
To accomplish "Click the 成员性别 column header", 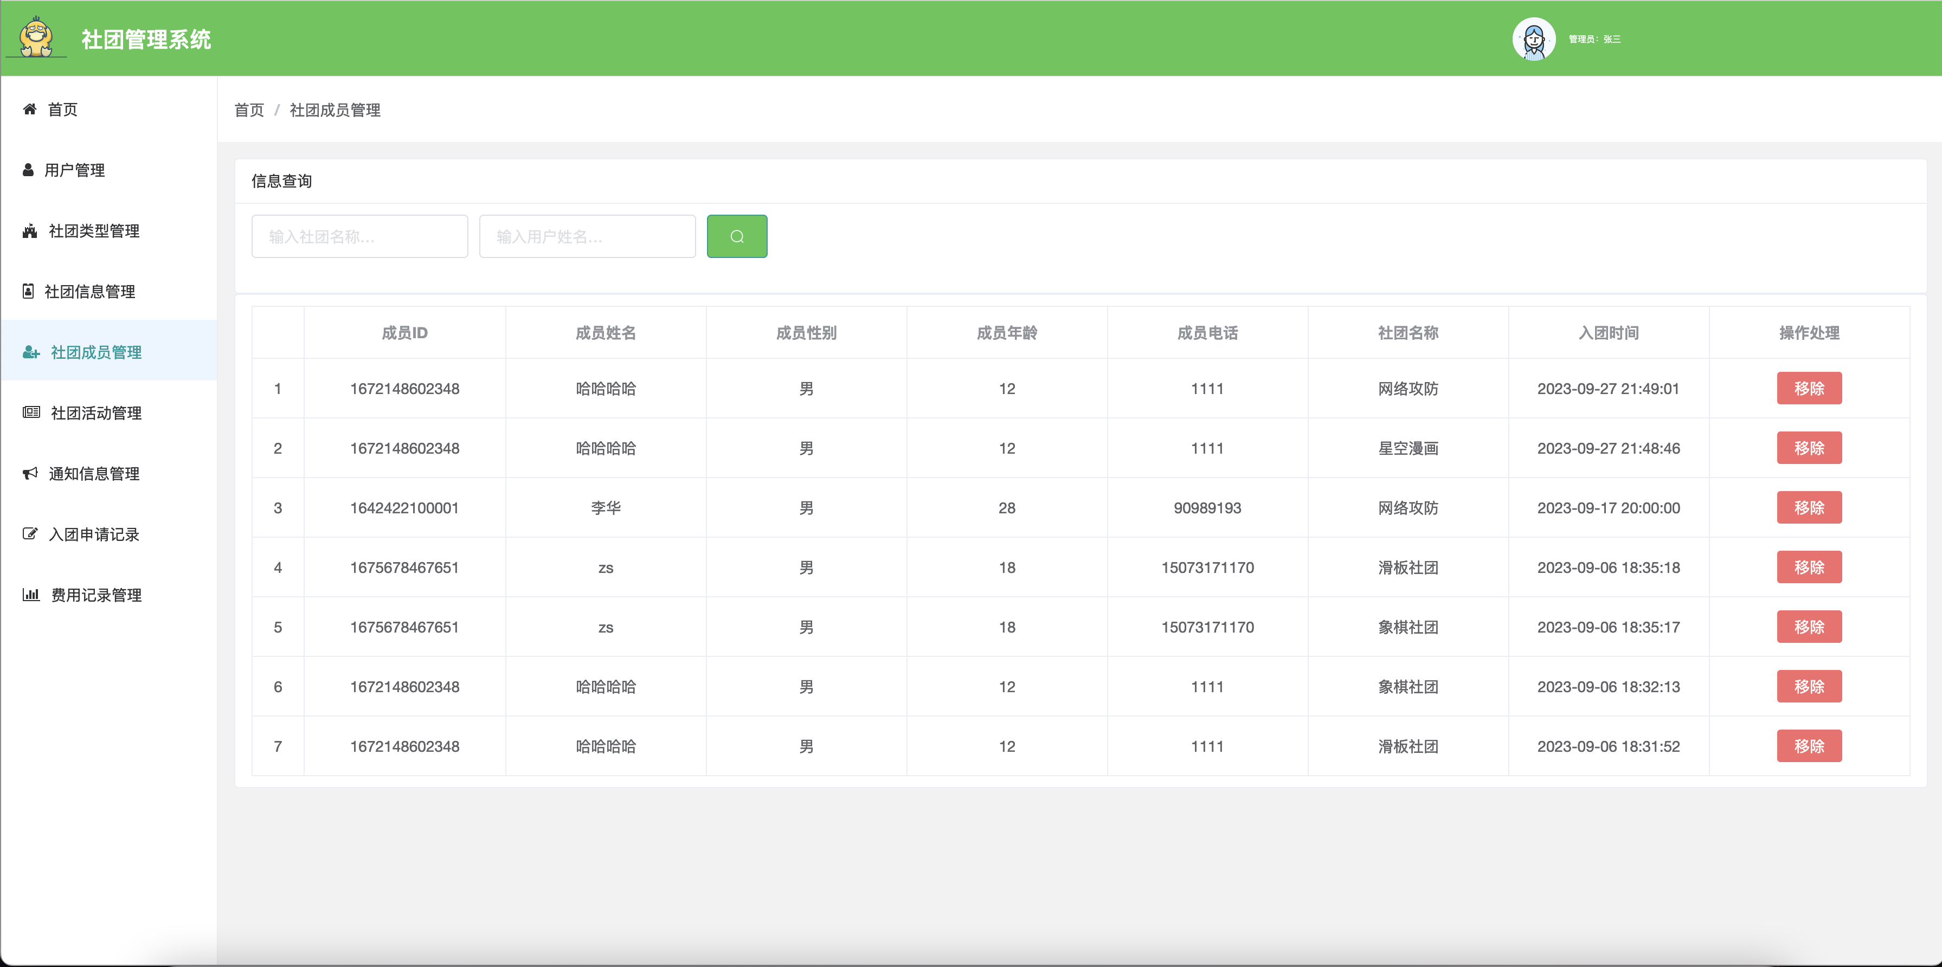I will click(806, 332).
